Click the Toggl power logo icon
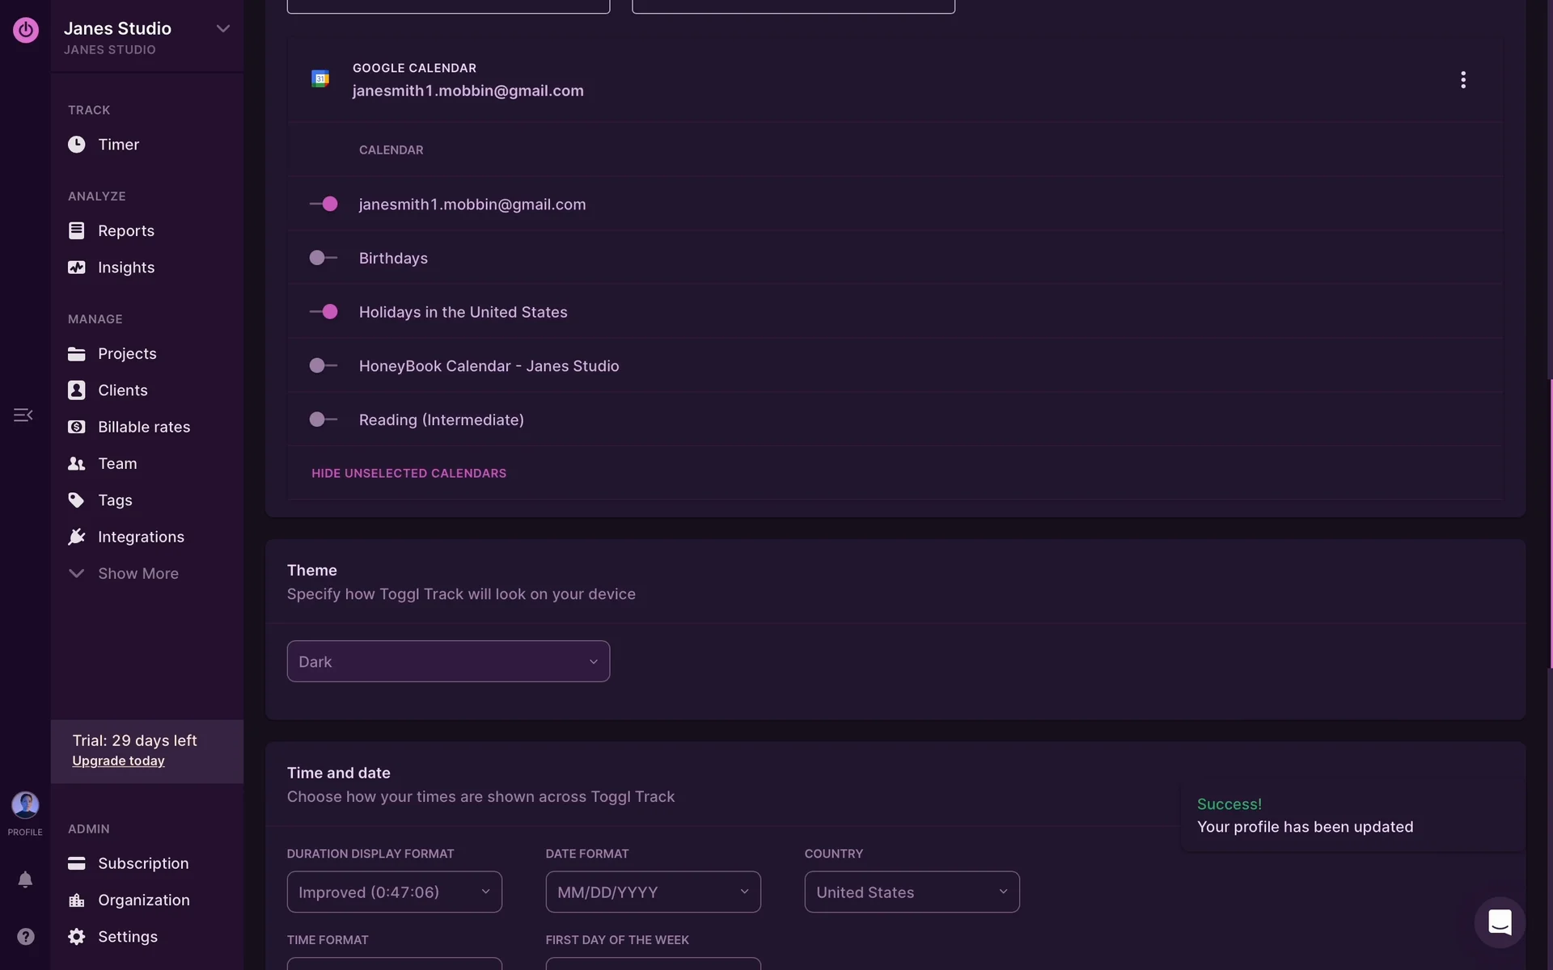The image size is (1553, 970). pos(26,30)
